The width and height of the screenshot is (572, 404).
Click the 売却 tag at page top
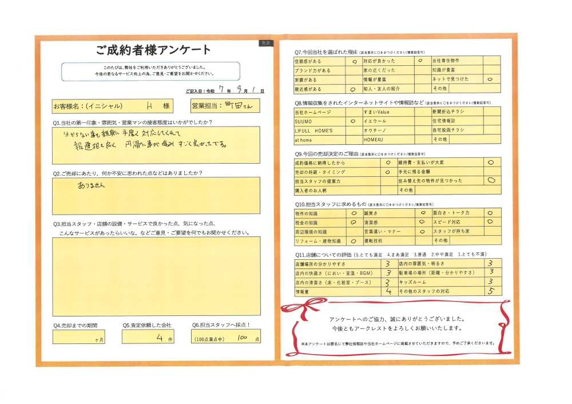(266, 43)
